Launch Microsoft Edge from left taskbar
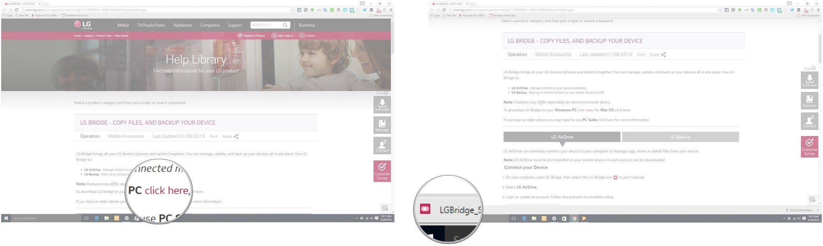 pos(96,218)
